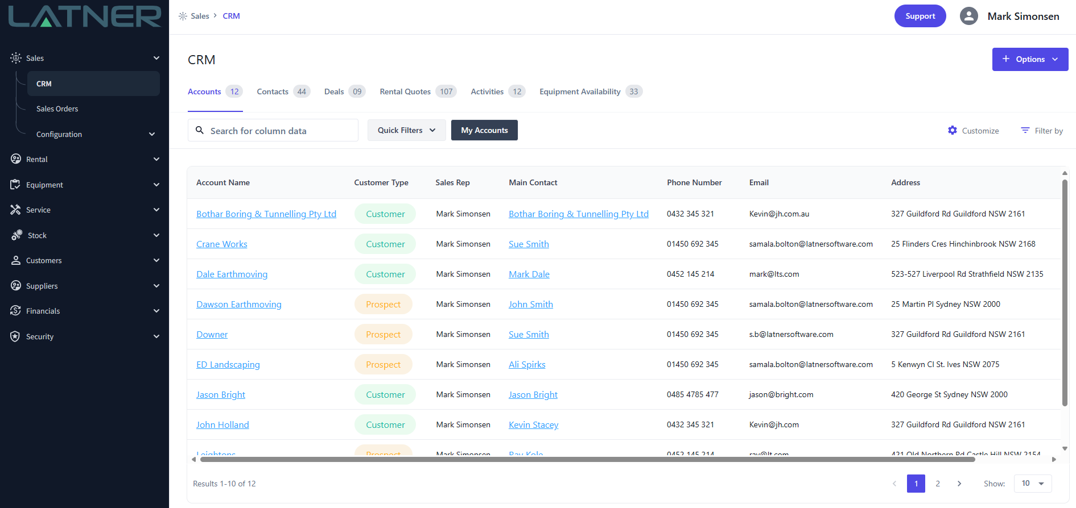
Task: Expand the Configuration submenu
Action: click(x=151, y=134)
